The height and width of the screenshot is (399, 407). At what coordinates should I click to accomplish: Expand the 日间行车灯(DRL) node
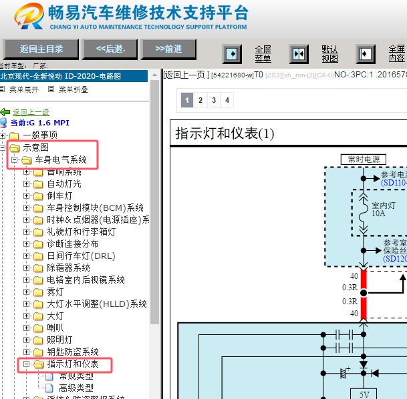[x=26, y=256]
